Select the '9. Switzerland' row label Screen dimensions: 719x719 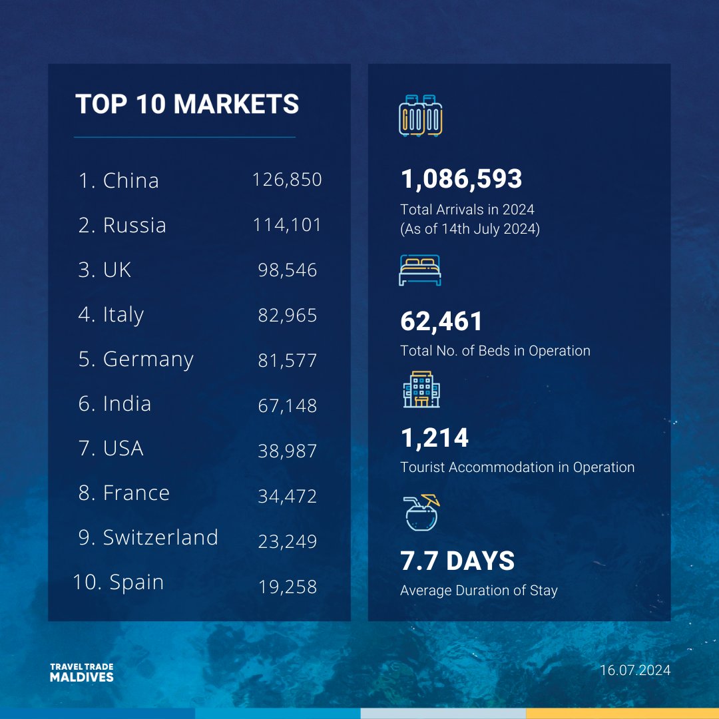(x=148, y=537)
